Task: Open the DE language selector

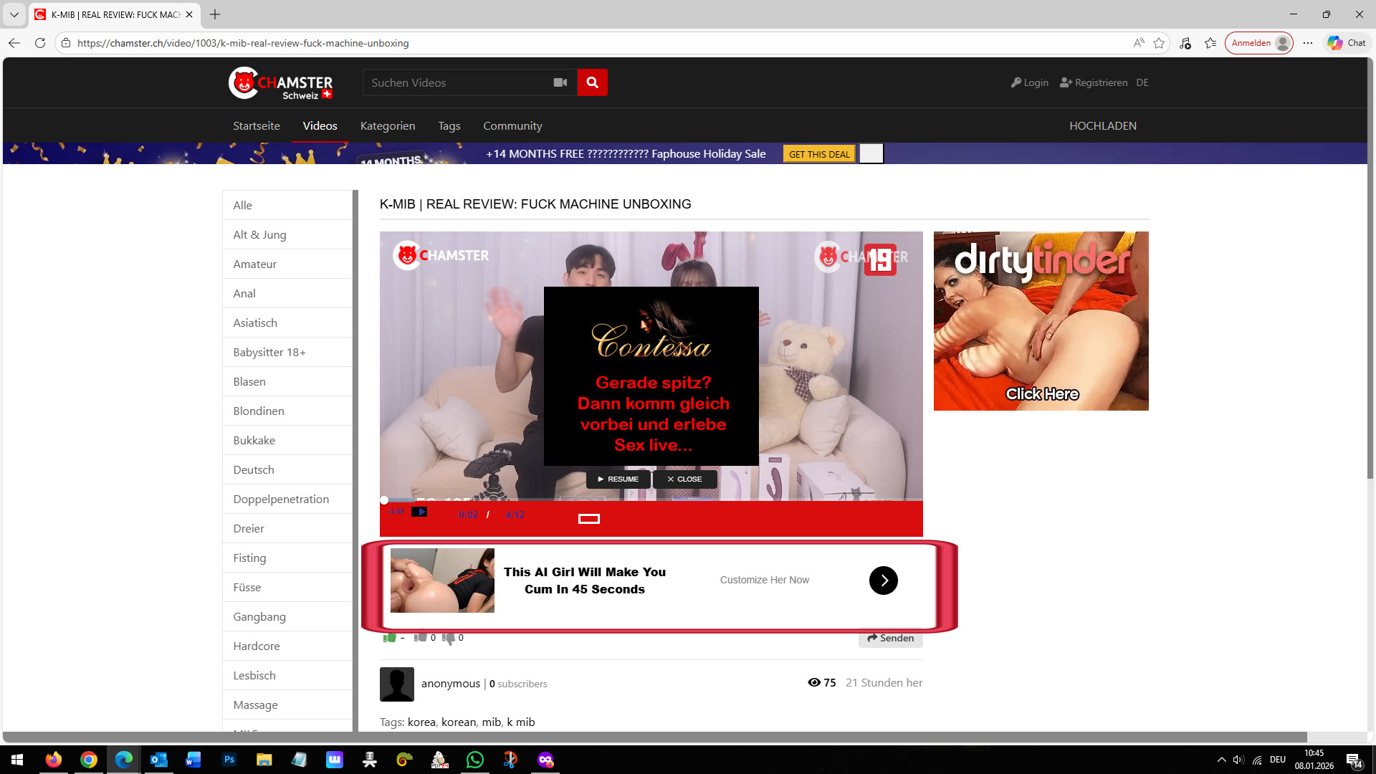Action: pyautogui.click(x=1142, y=82)
